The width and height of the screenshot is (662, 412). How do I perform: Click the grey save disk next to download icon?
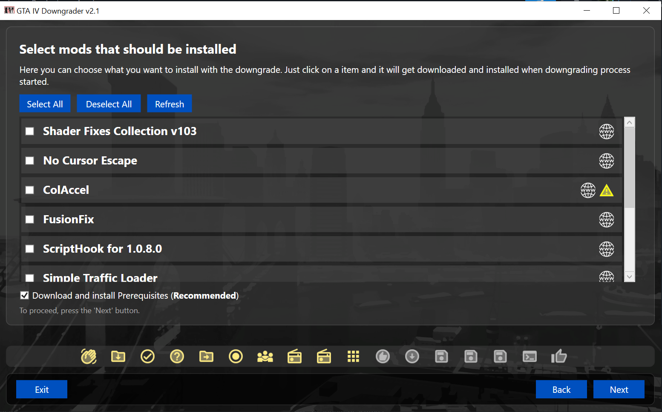441,356
